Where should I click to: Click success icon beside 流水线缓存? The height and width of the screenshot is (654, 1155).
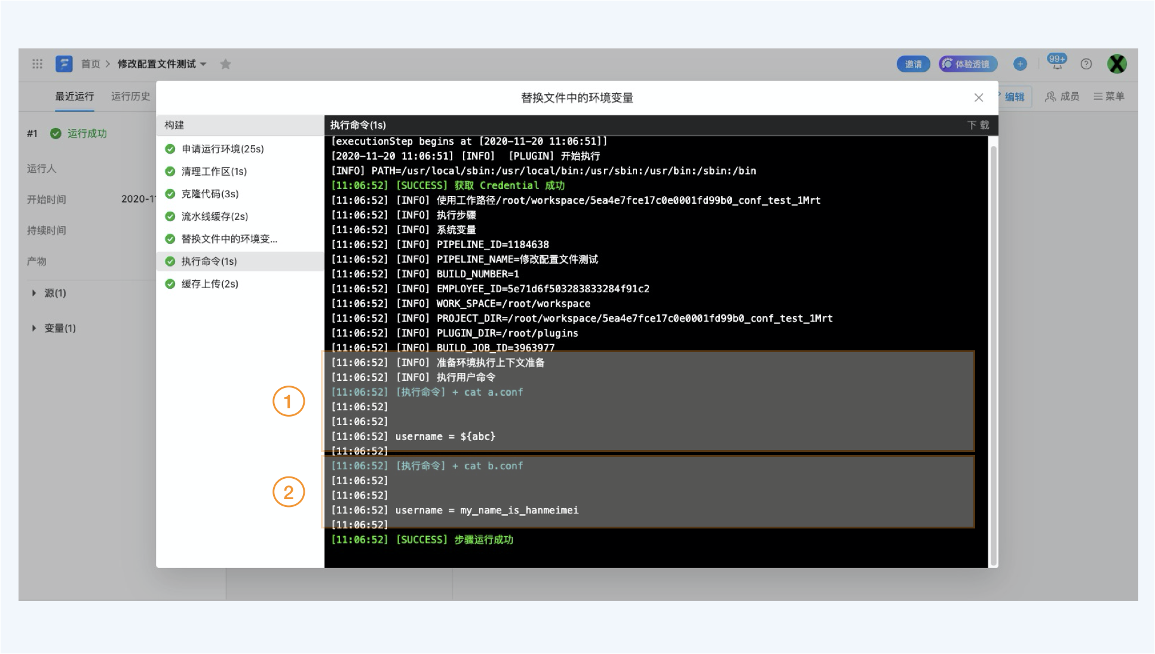(170, 216)
